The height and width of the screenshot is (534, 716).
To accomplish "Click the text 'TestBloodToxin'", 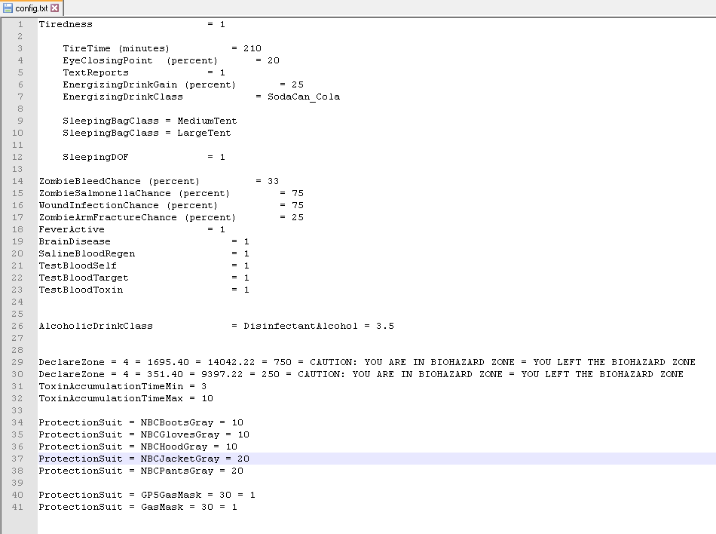I will pyautogui.click(x=81, y=290).
